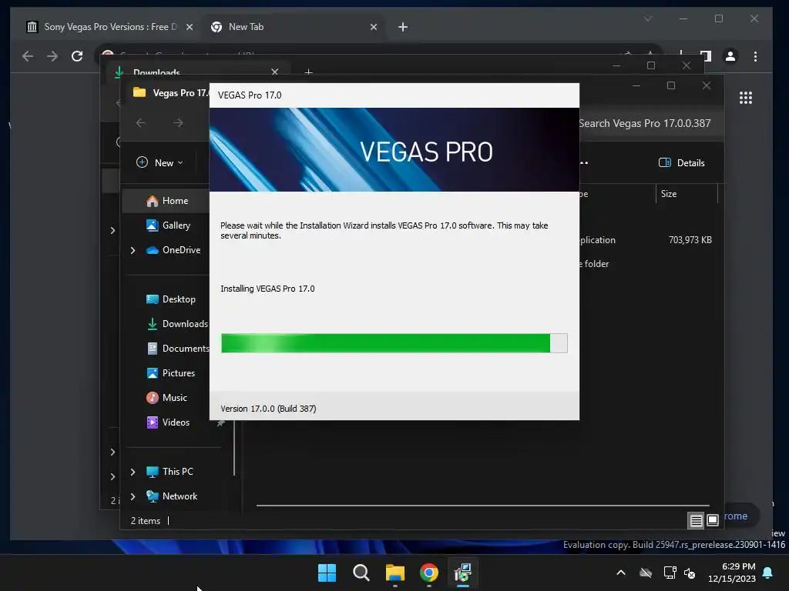
Task: Show hidden system tray icons
Action: coord(621,573)
